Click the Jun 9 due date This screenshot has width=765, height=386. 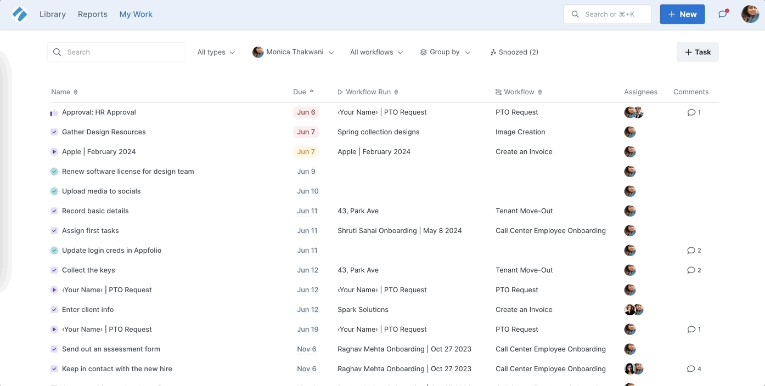(x=306, y=172)
